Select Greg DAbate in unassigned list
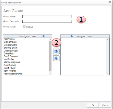 pos(10,45)
